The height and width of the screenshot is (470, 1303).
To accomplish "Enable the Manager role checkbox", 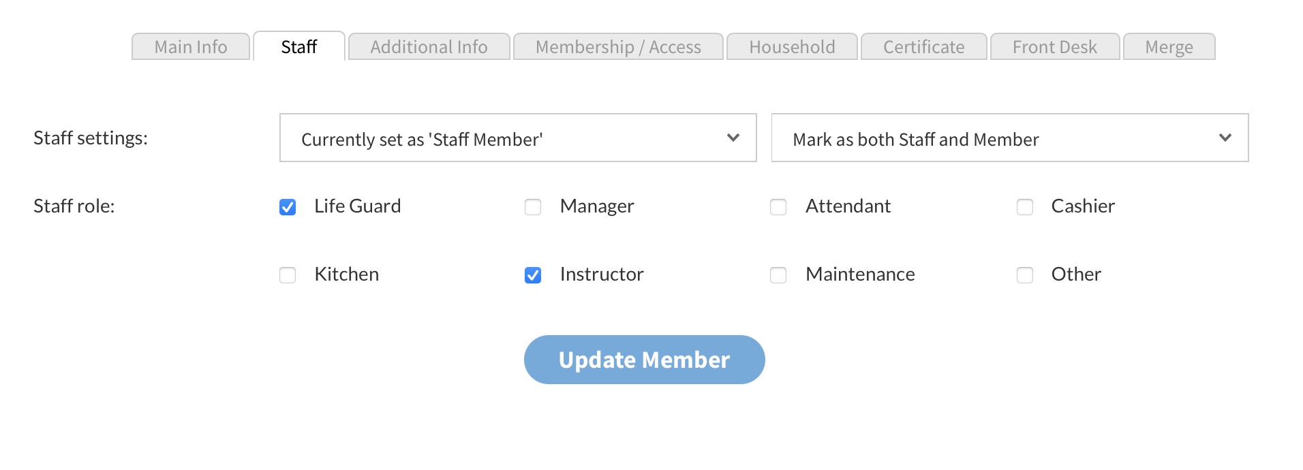I will pos(533,207).
